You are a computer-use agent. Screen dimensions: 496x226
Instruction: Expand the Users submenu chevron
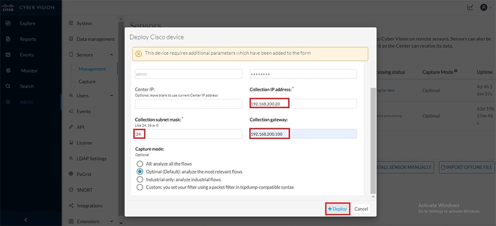click(112, 96)
